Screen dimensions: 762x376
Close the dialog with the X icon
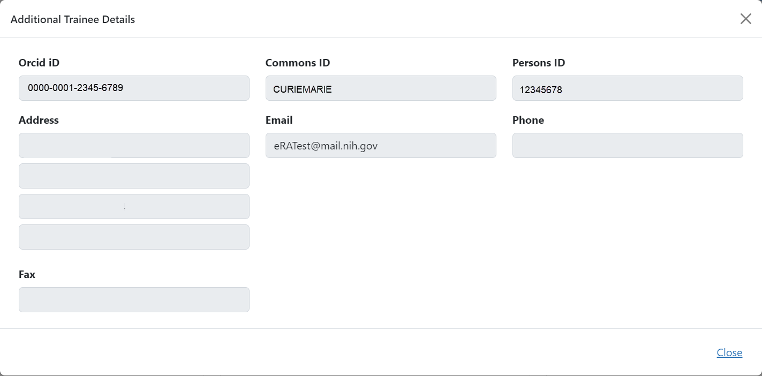pos(745,19)
